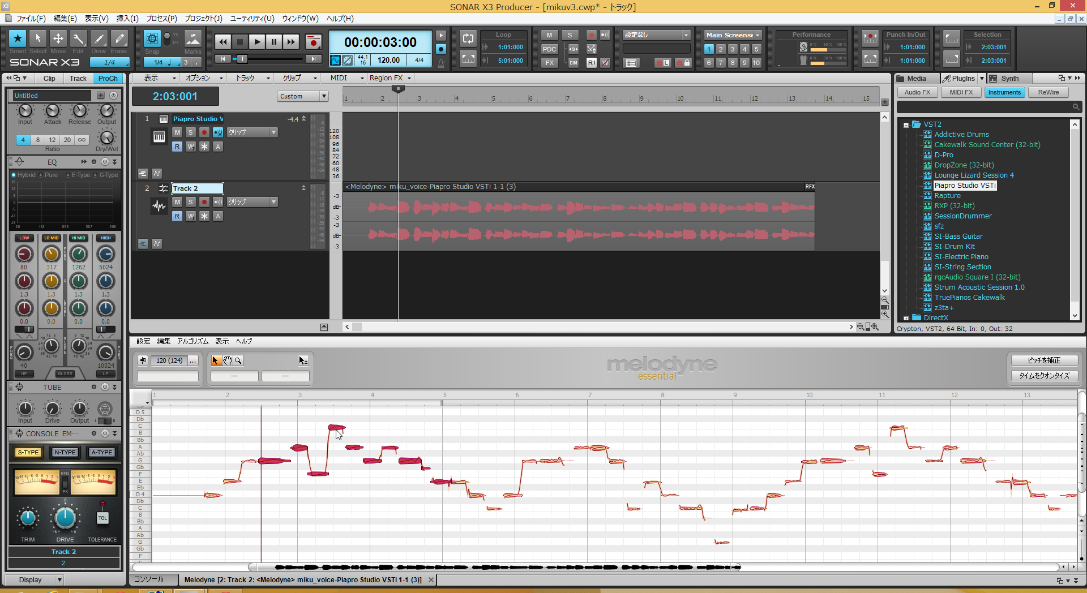Open the Region FX dropdown

point(391,78)
